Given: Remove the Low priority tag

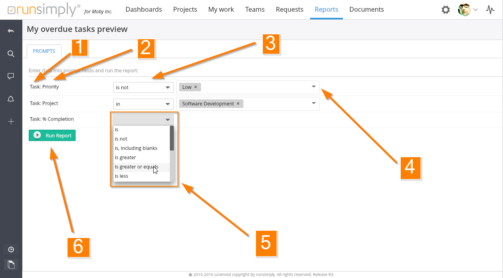Looking at the screenshot, I should click(196, 87).
